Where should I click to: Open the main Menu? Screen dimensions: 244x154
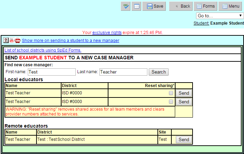(230, 6)
